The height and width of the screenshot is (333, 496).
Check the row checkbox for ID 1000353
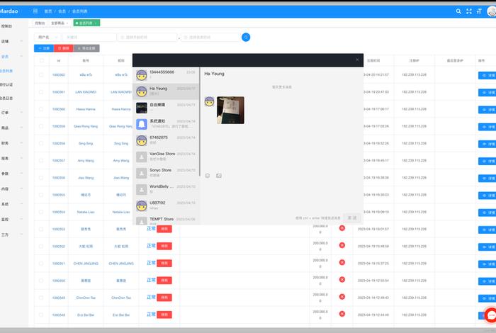(x=41, y=229)
